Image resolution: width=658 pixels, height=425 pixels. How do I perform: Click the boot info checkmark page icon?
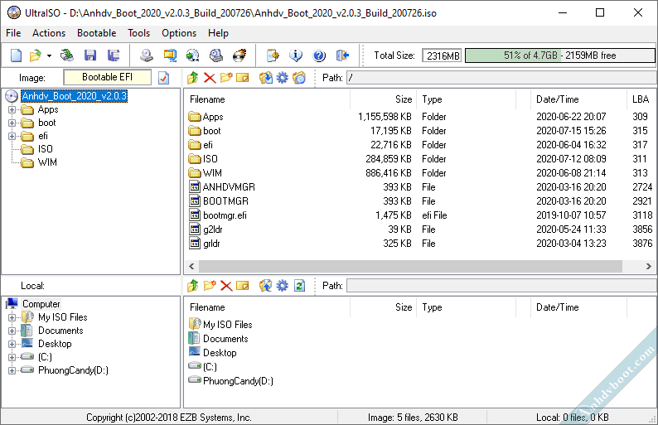(x=163, y=78)
